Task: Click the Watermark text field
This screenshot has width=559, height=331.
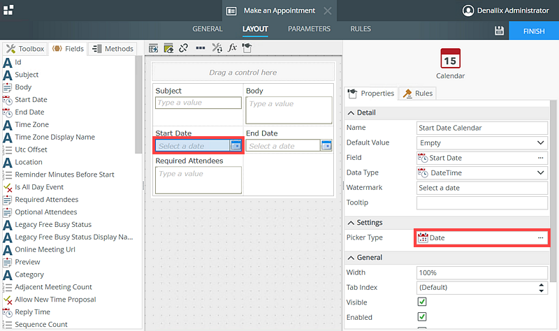Action: pyautogui.click(x=481, y=188)
